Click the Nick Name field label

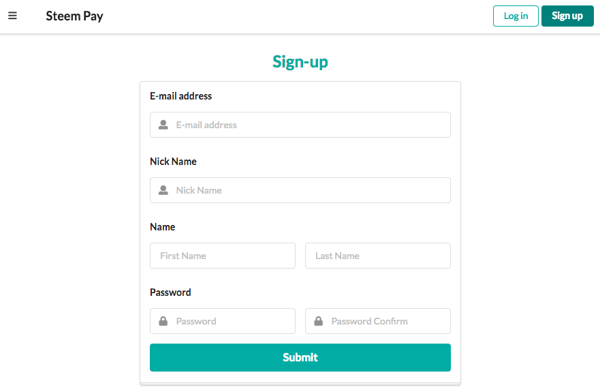[x=173, y=162]
